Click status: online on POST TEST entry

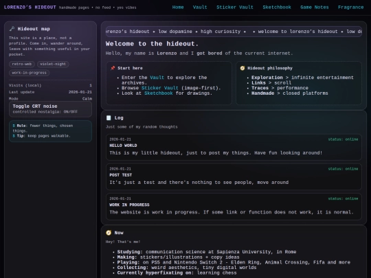(x=343, y=169)
